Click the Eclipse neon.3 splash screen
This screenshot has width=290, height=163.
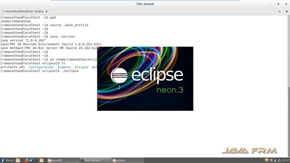point(145,79)
